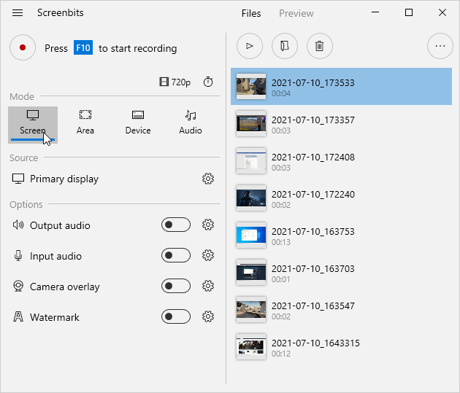The height and width of the screenshot is (393, 460).
Task: Minimize the Screenbits window
Action: click(x=375, y=12)
